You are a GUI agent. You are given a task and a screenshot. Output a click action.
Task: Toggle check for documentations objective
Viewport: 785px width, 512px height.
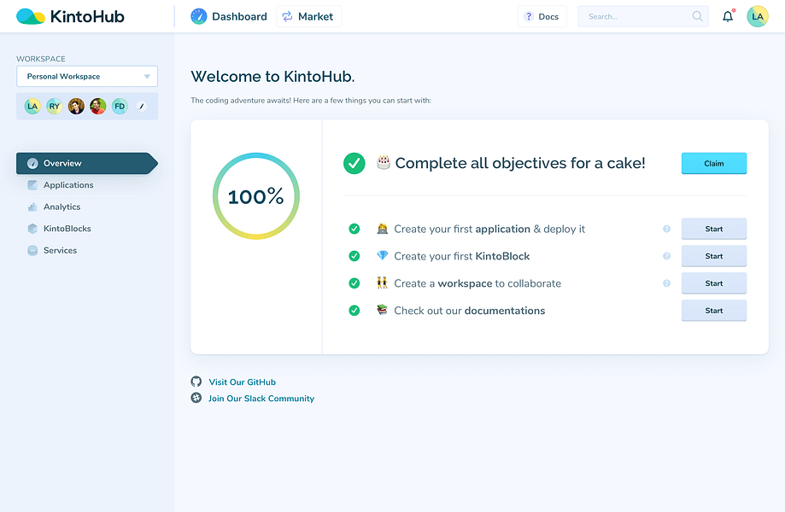click(354, 311)
